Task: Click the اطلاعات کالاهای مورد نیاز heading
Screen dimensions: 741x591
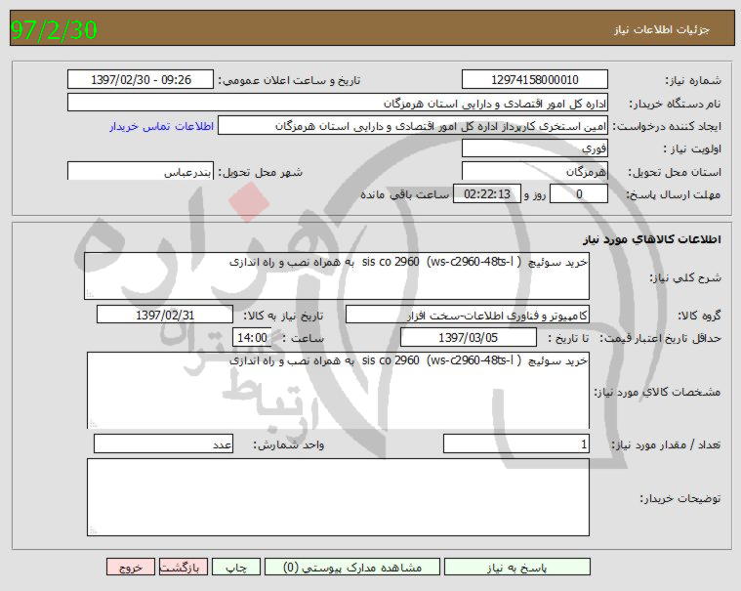Action: pos(652,239)
